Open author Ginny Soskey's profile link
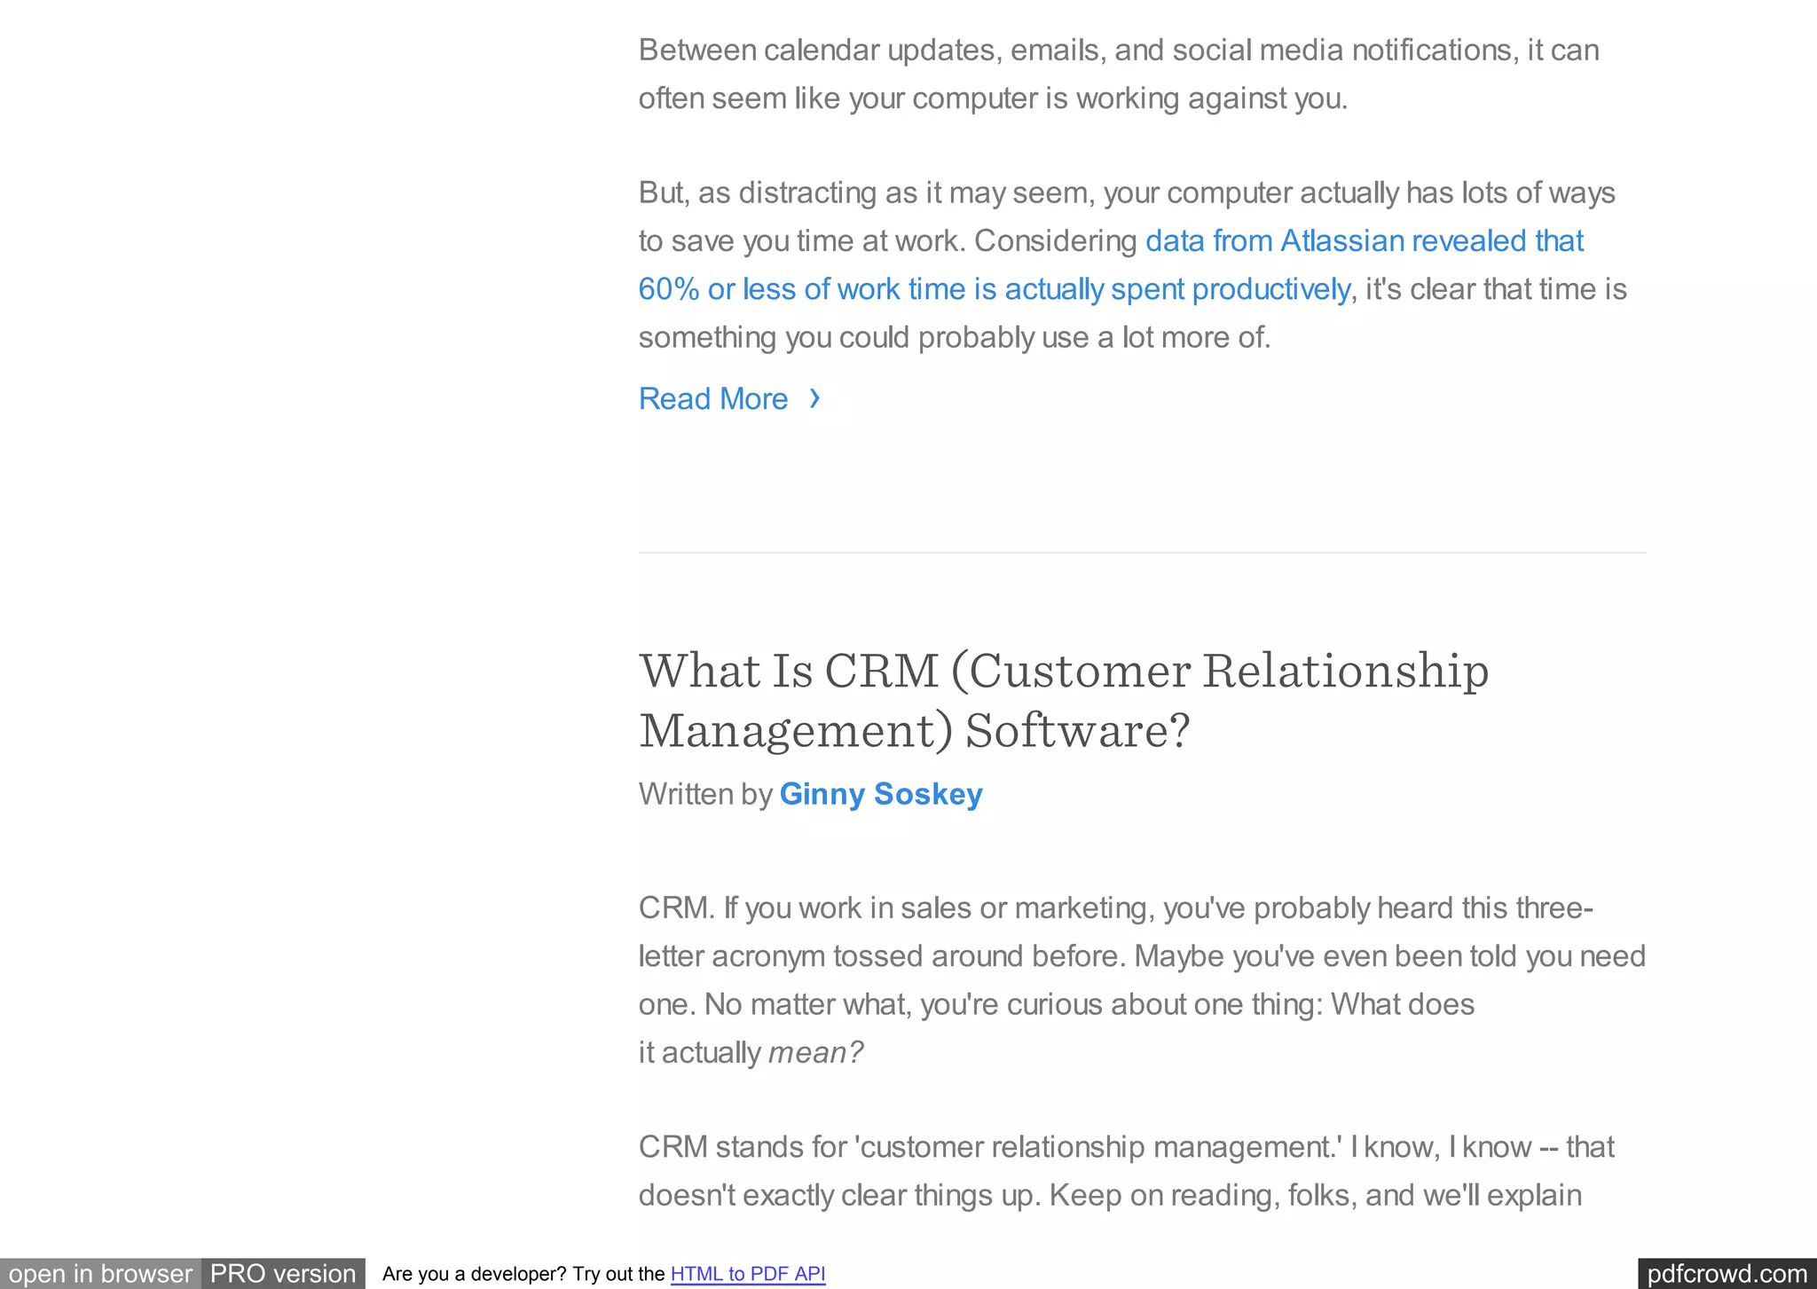The height and width of the screenshot is (1289, 1817). point(880,794)
